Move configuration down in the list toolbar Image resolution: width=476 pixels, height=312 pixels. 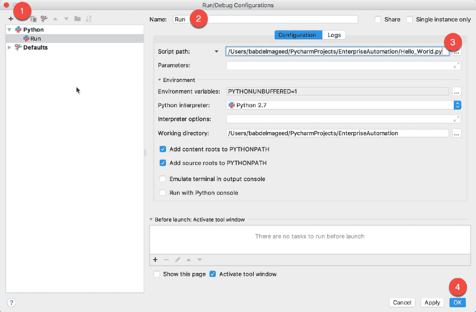click(66, 19)
